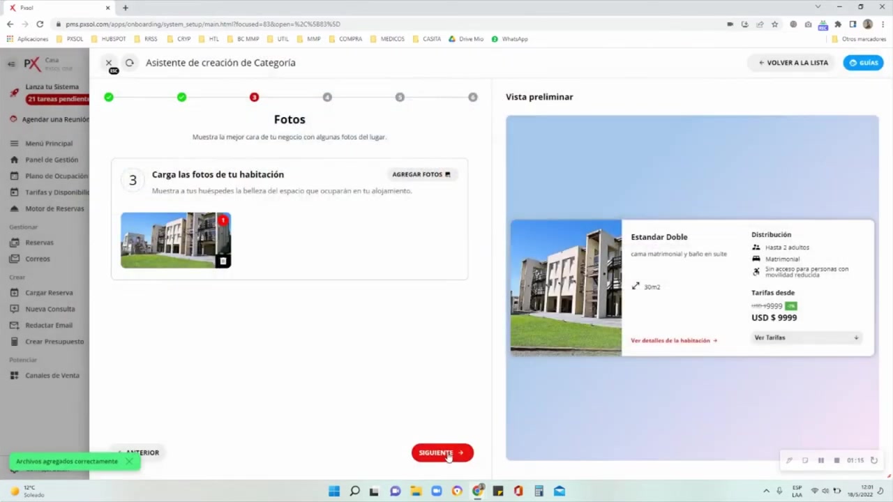Open 'Ver detalles de la habitación' link
The width and height of the screenshot is (893, 502).
point(673,340)
